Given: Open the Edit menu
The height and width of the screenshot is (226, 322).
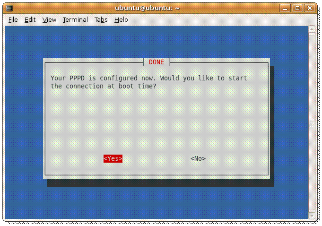Looking at the screenshot, I should 30,20.
